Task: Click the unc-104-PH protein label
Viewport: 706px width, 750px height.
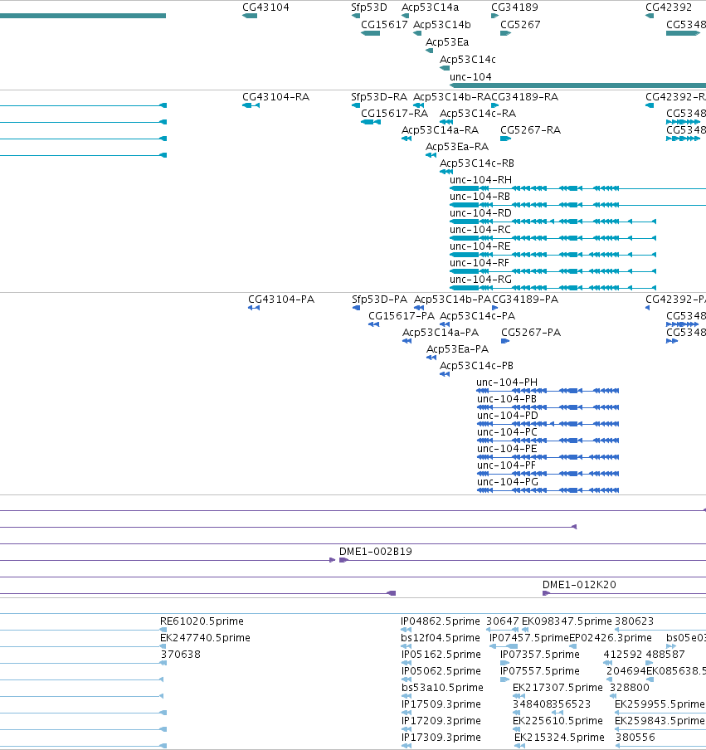Action: coord(507,382)
